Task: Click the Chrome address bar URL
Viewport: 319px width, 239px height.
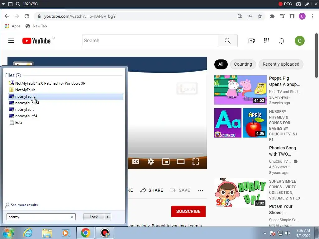Action: [80, 16]
